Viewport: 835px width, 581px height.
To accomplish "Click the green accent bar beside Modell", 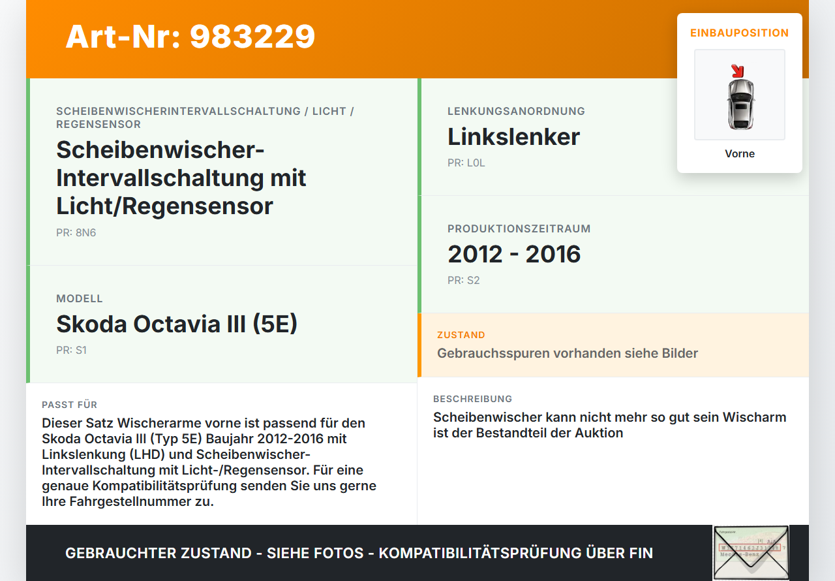I will pyautogui.click(x=27, y=323).
